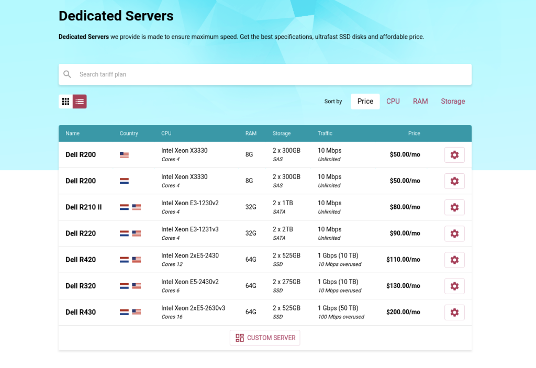536x368 pixels.
Task: Click the US flag for Dell R210 II
Action: pos(137,207)
